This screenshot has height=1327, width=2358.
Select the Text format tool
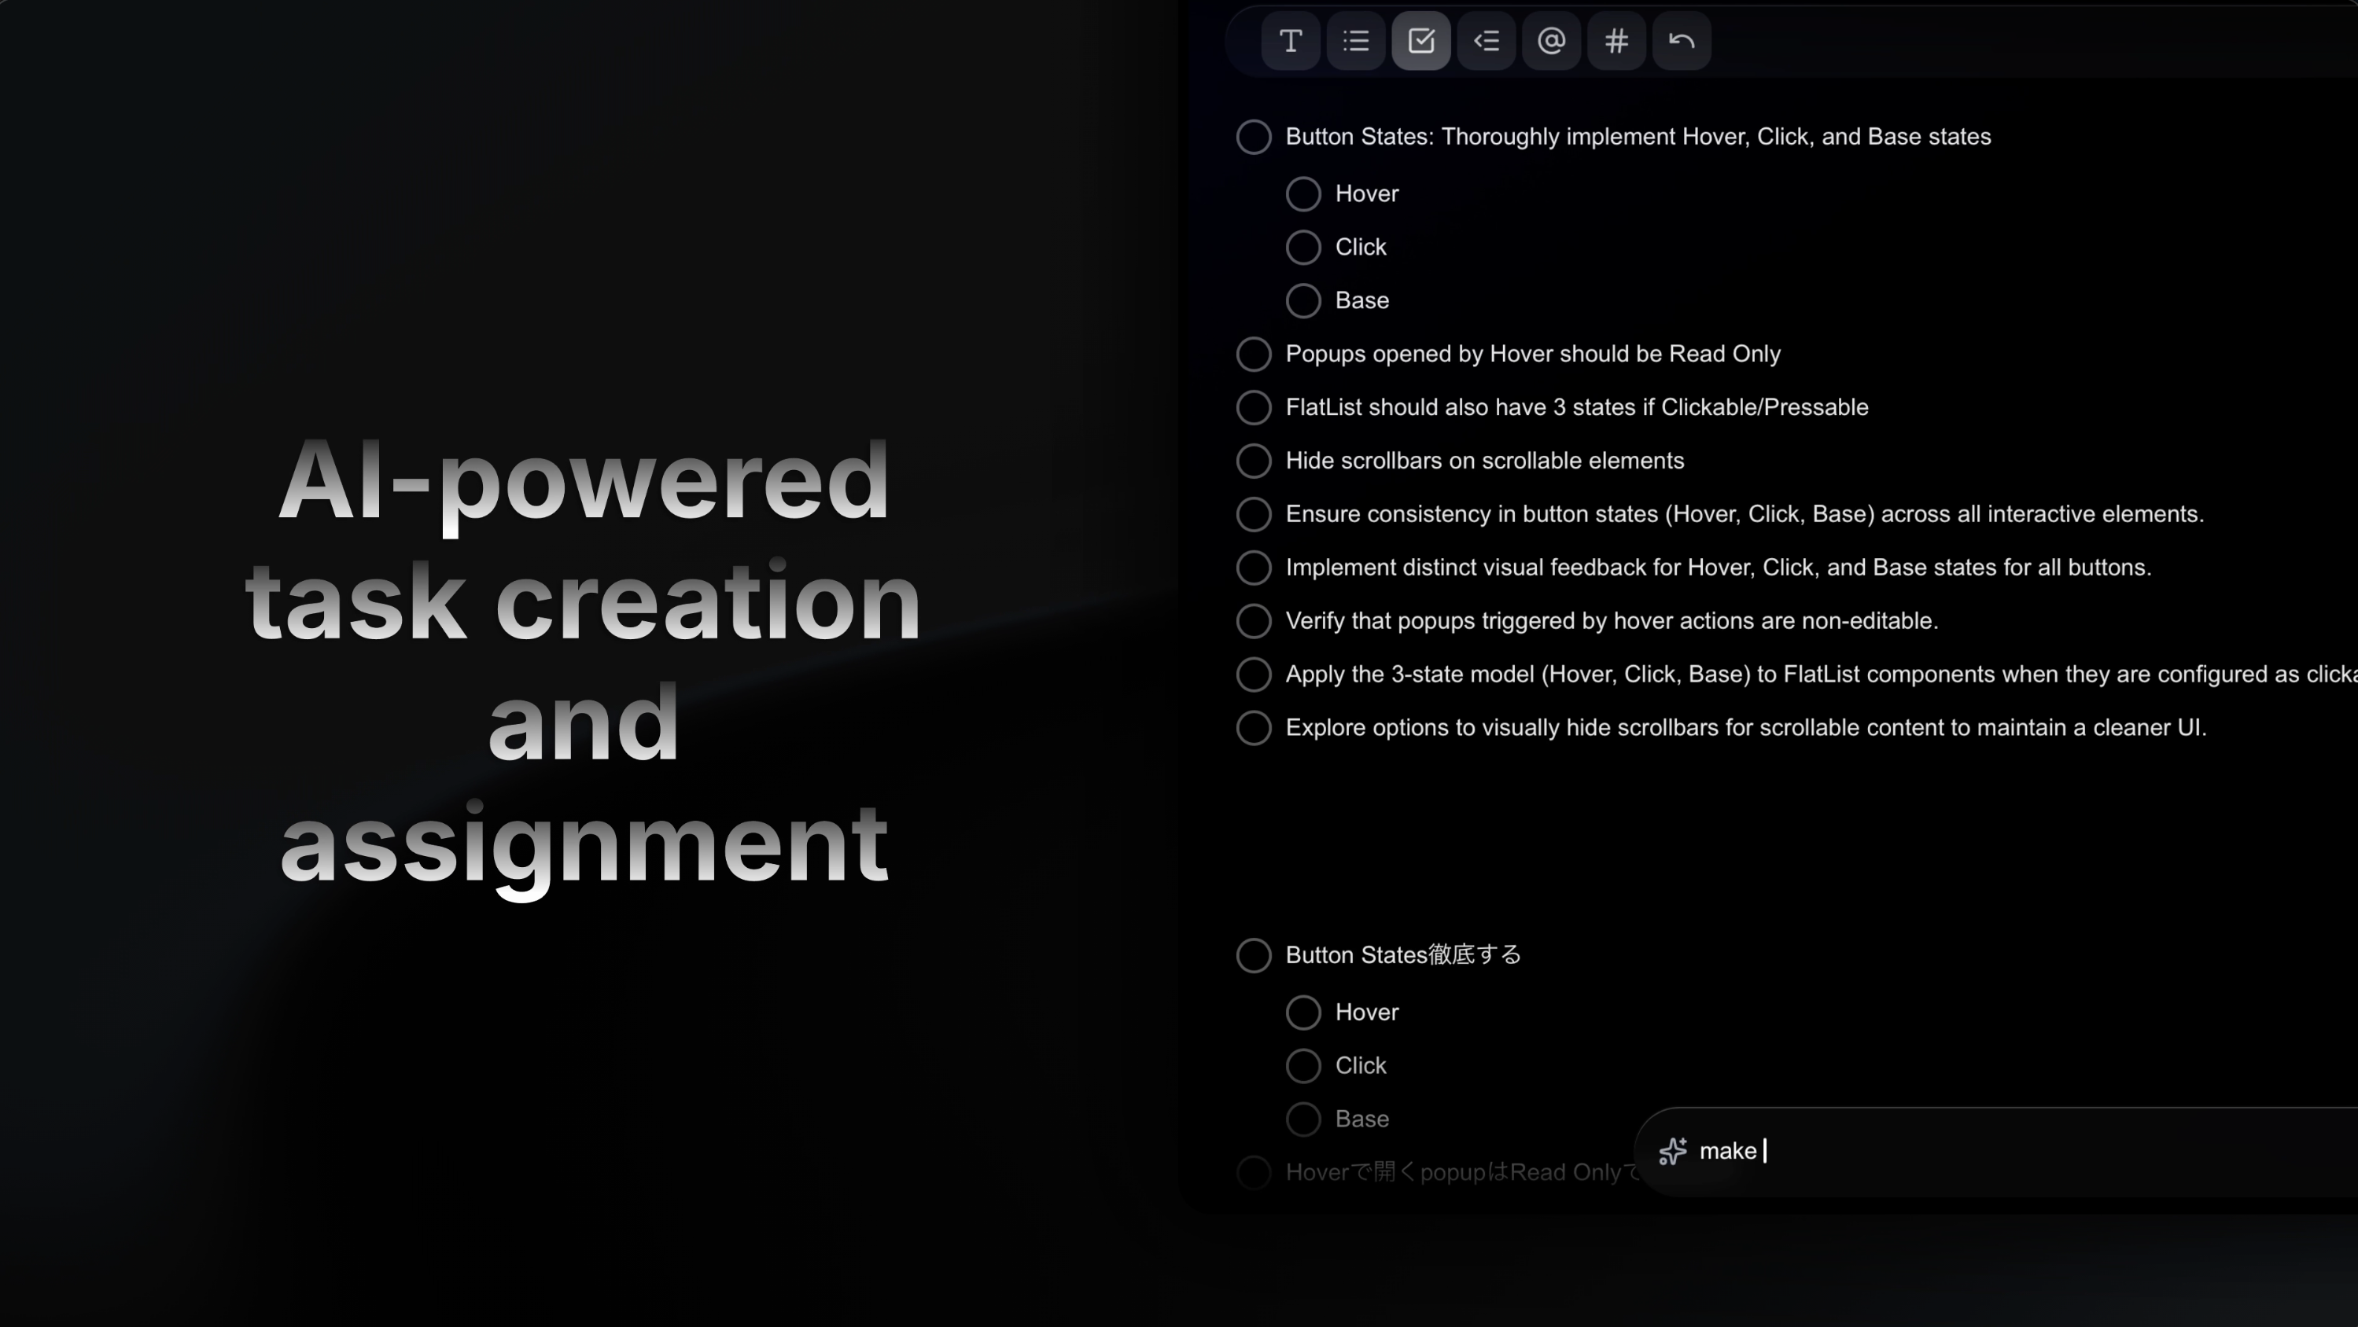(1291, 41)
